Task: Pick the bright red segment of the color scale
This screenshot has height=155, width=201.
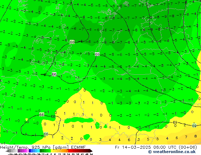Action: [69, 151]
